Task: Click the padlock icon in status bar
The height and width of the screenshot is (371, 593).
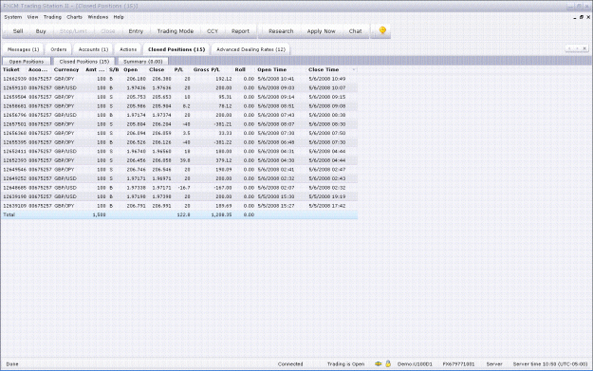Action: point(388,363)
